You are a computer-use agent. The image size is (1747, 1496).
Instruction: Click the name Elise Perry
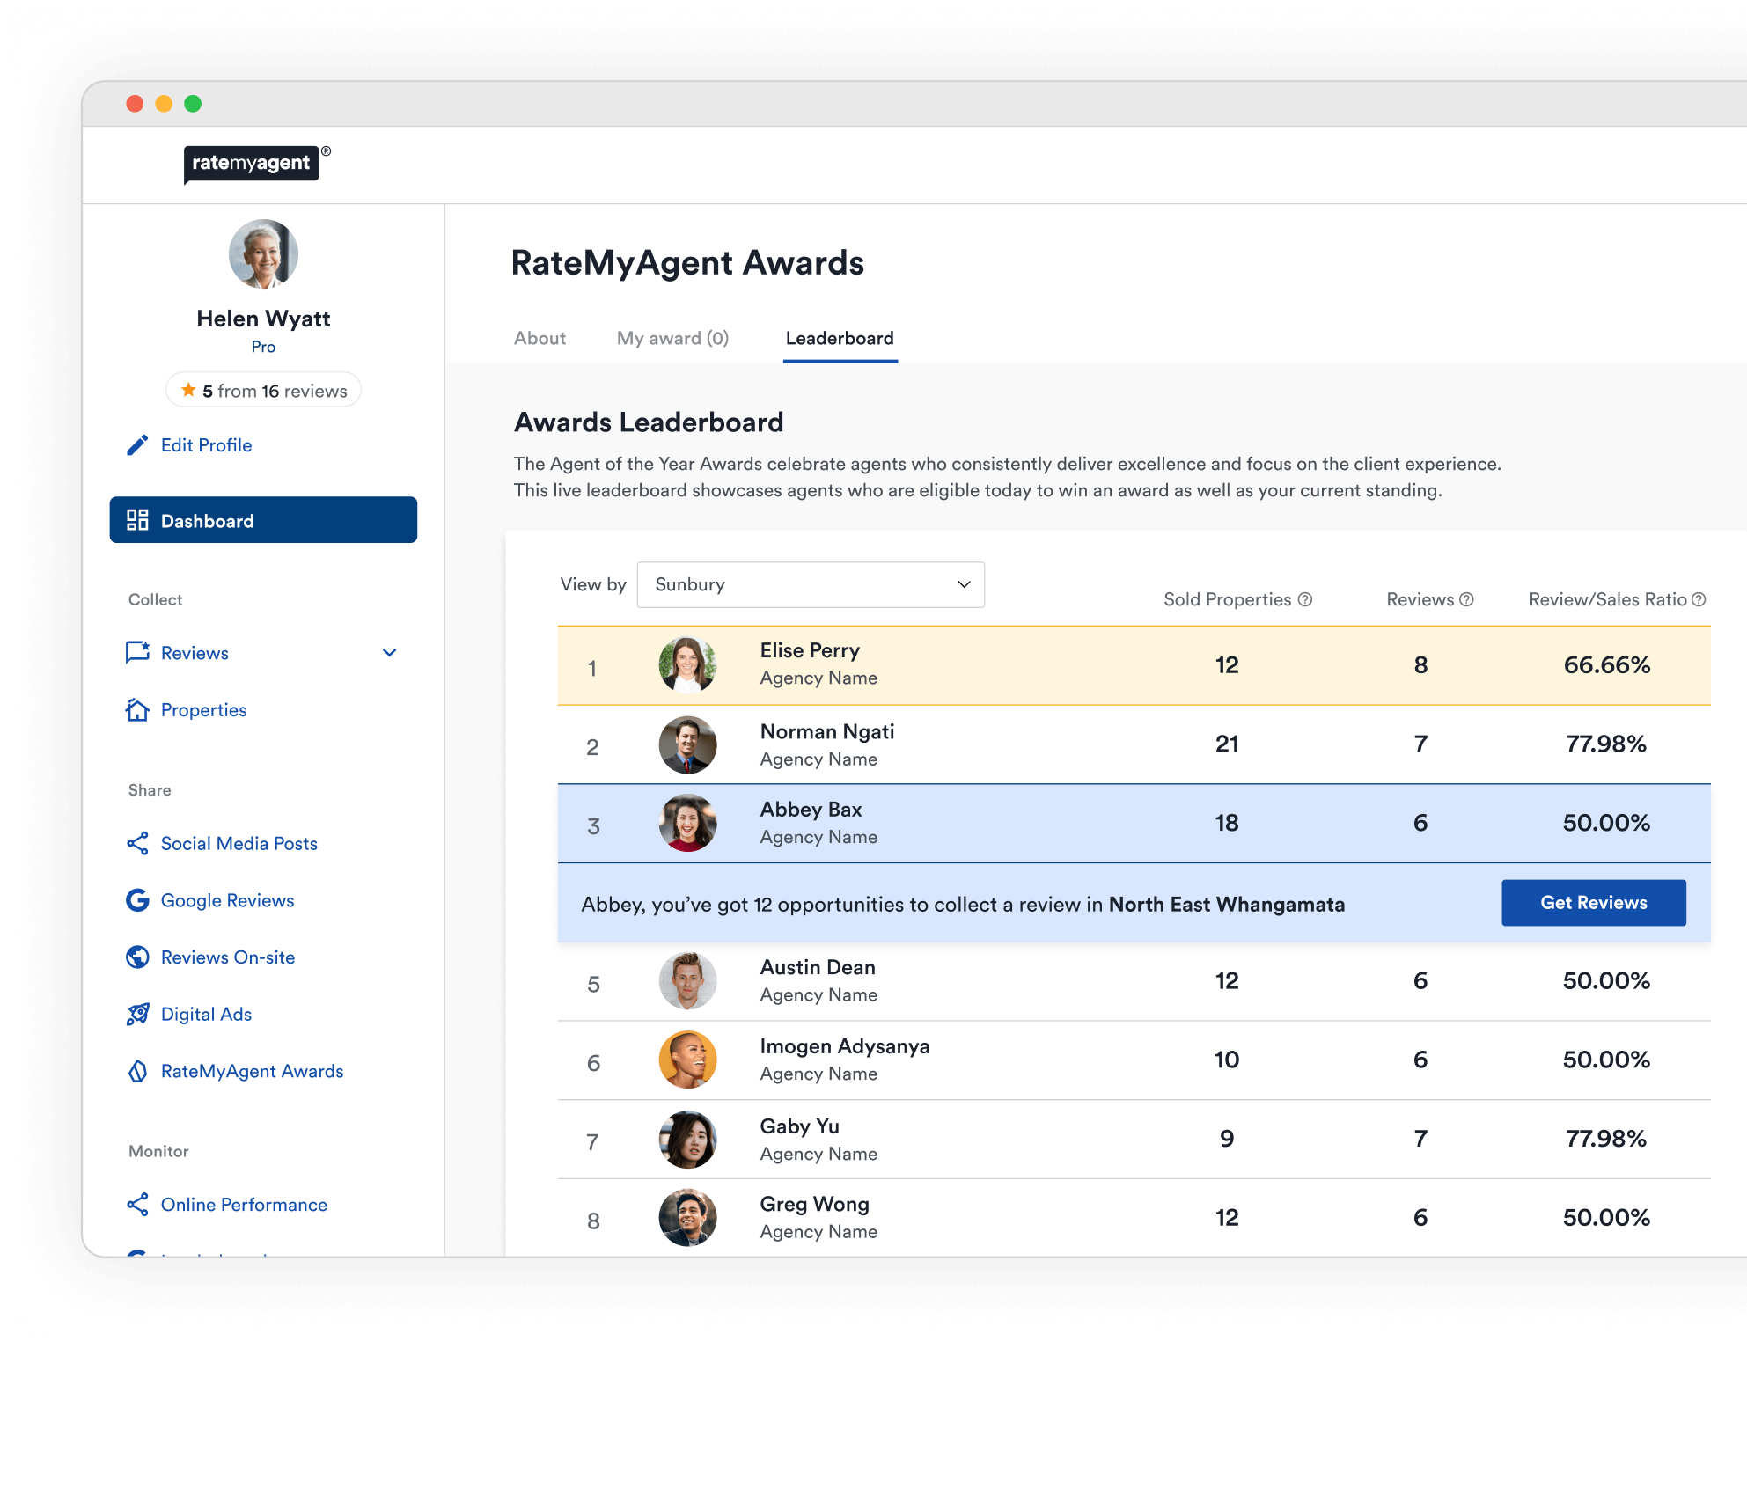point(810,650)
